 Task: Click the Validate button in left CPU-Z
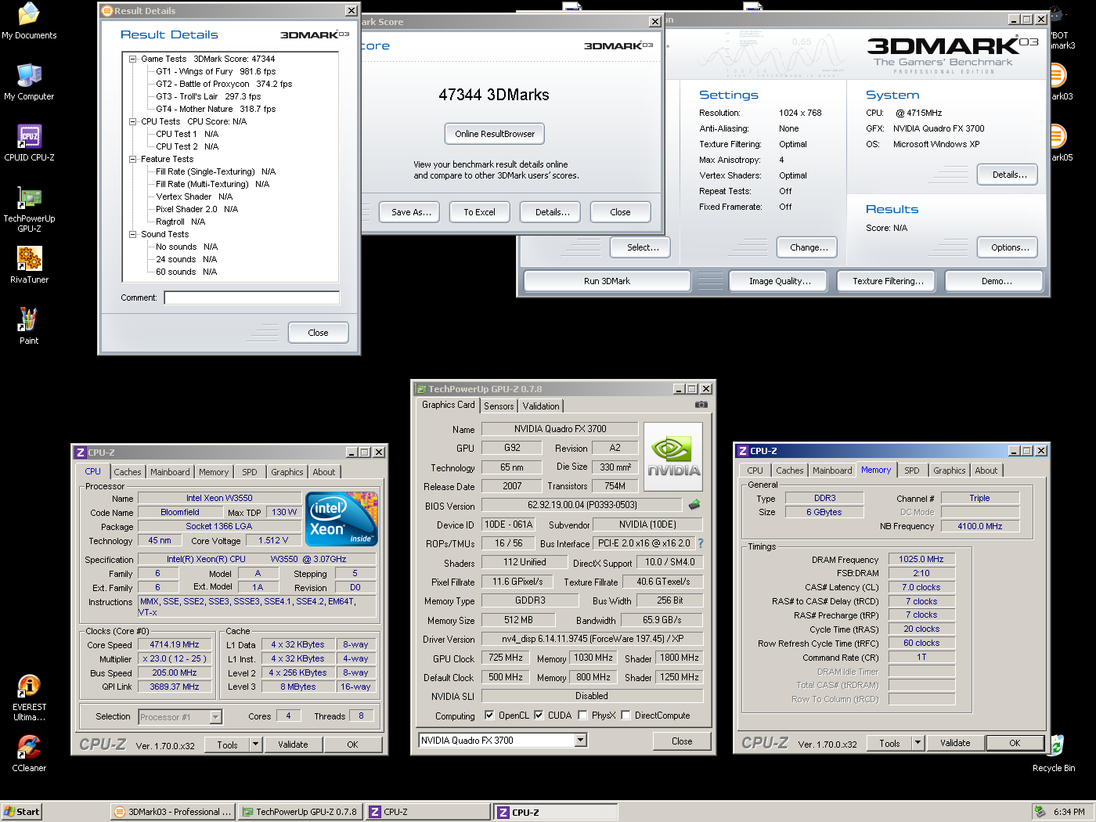pos(293,744)
